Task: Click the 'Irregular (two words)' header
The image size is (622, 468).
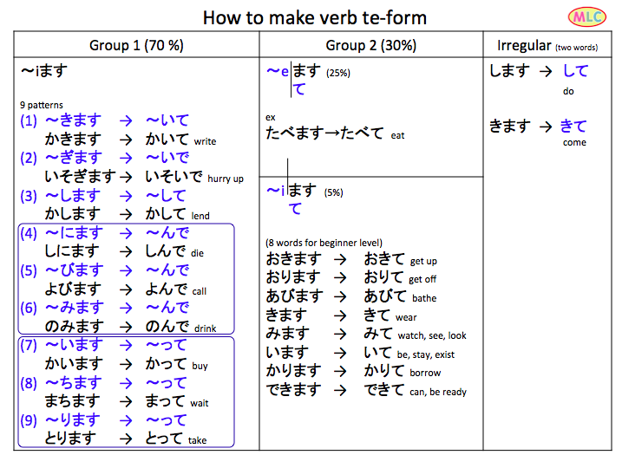Action: pyautogui.click(x=547, y=46)
